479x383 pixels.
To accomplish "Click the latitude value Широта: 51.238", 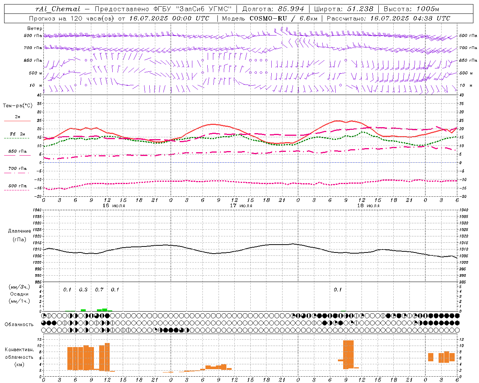I will point(344,9).
